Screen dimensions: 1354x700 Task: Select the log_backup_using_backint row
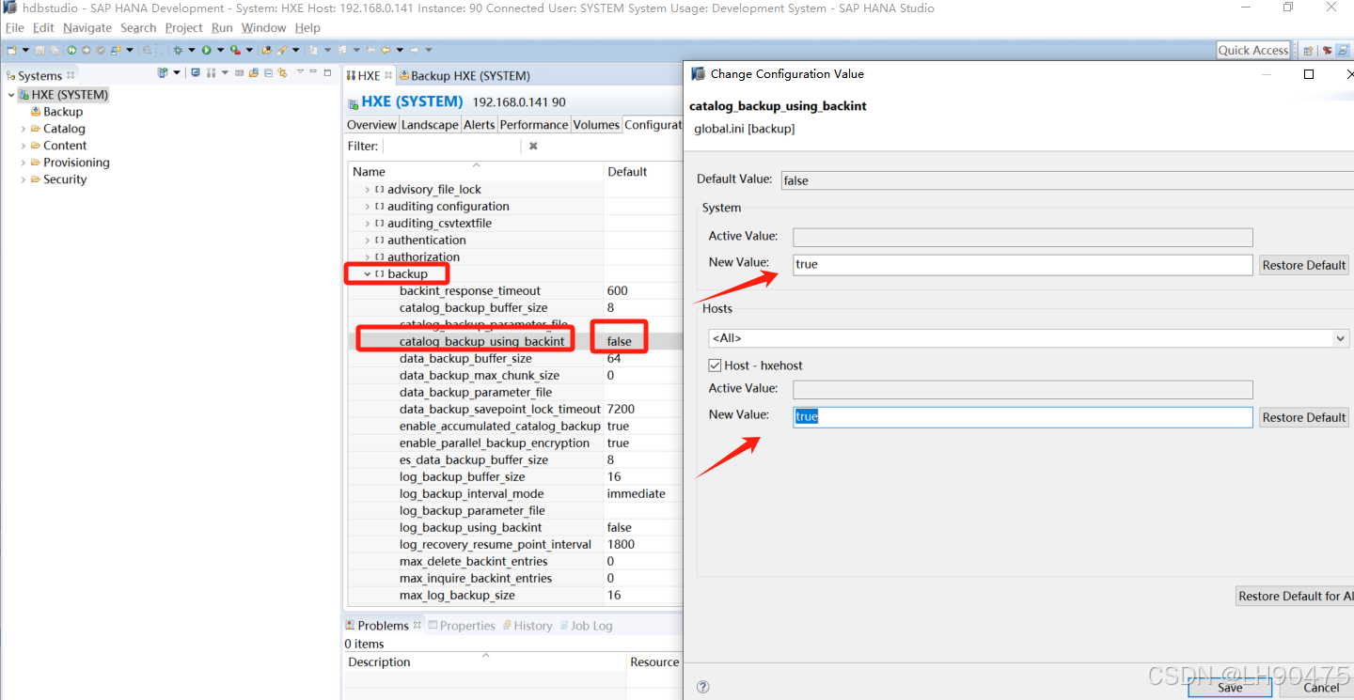pos(514,527)
